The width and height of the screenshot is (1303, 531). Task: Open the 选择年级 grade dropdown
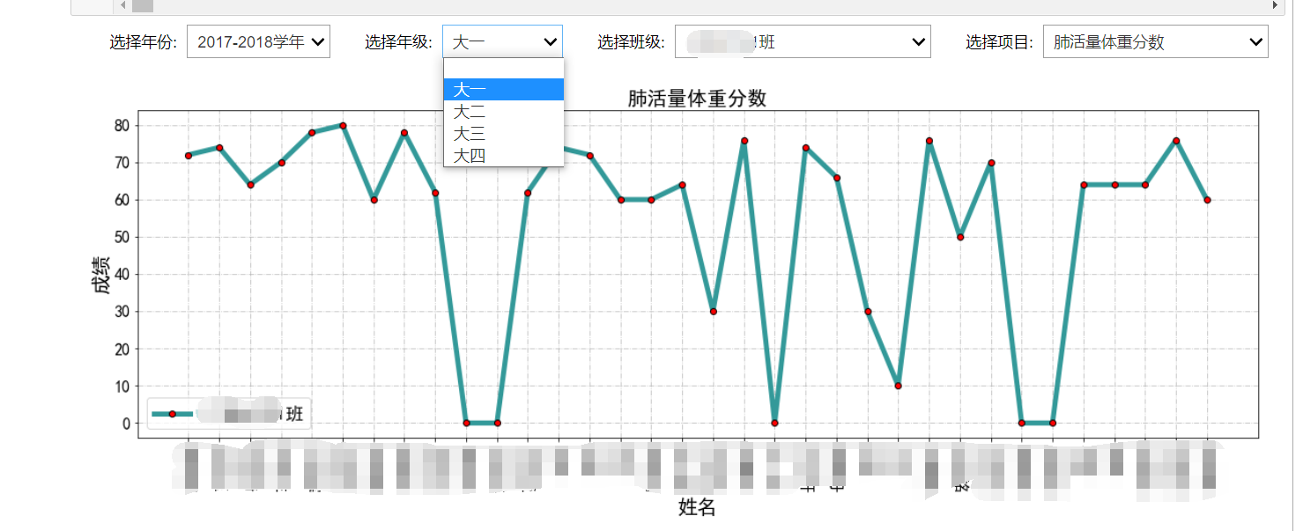coord(502,41)
